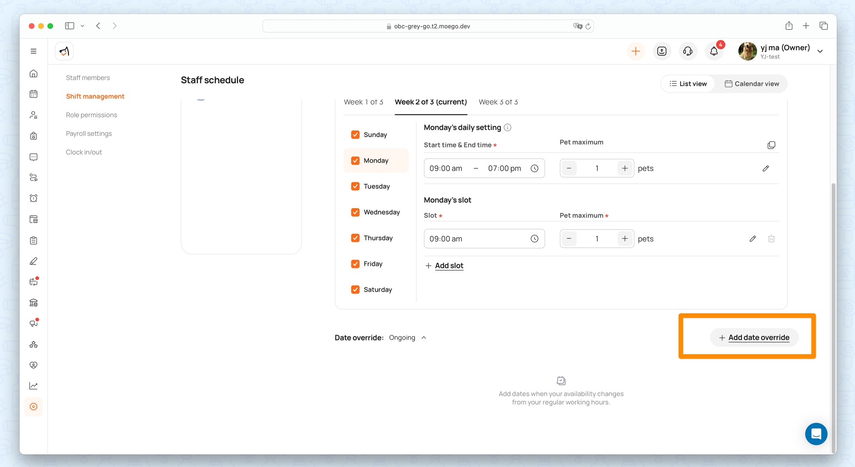Open Role permissions in settings menu
This screenshot has width=855, height=467.
coord(91,115)
